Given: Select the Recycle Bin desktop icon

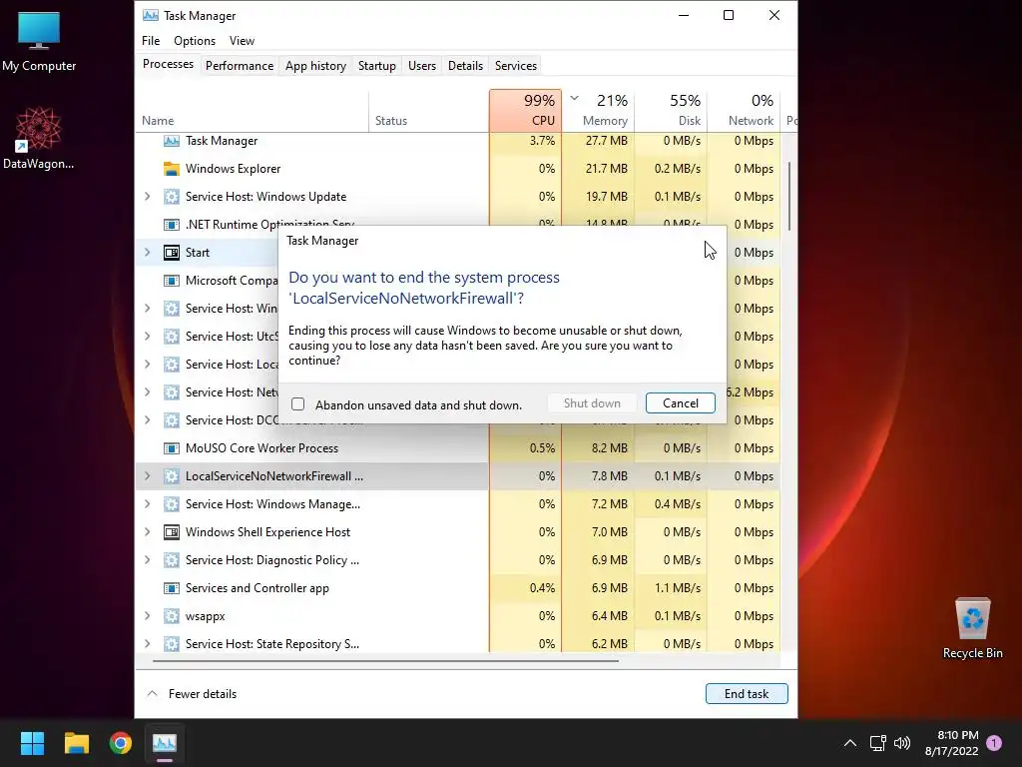Looking at the screenshot, I should [x=972, y=628].
